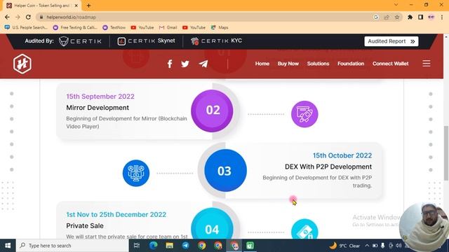Image resolution: width=449 pixels, height=252 pixels.
Task: Click the CertiK audit logo
Action: 80,41
